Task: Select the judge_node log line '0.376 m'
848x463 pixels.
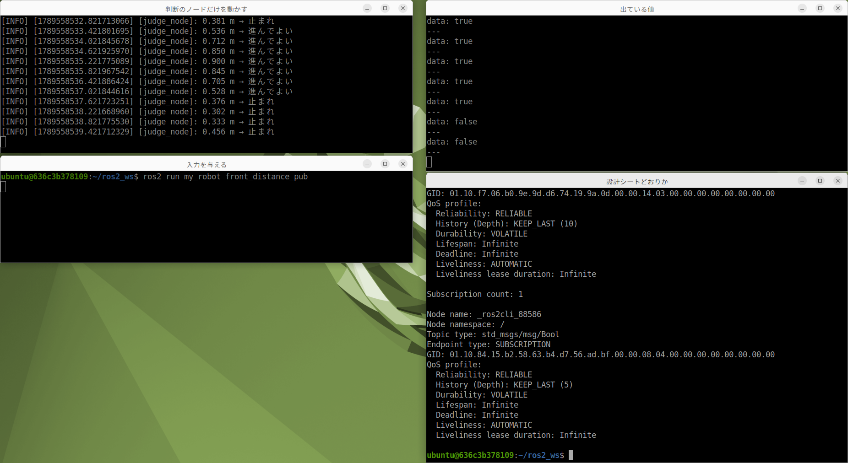Action: pos(138,102)
